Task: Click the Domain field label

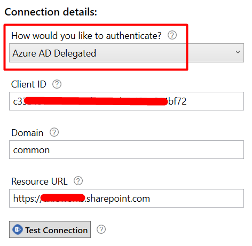Action: click(x=27, y=133)
